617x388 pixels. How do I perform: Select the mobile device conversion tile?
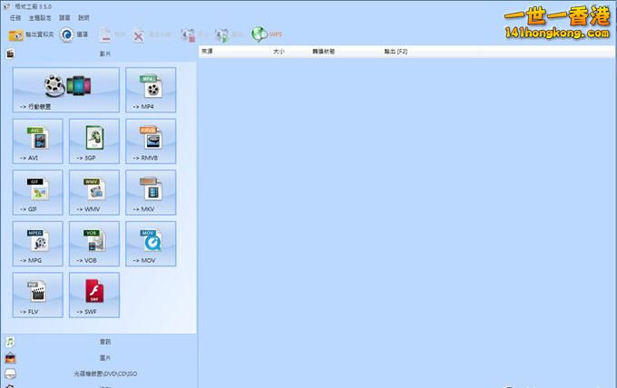tap(66, 90)
